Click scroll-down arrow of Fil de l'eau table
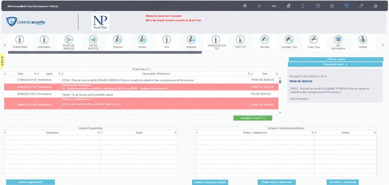 tap(280, 113)
